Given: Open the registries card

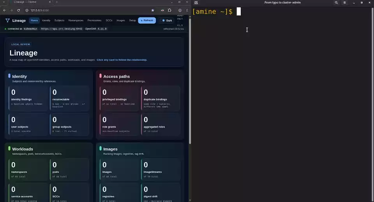Looking at the screenshot, I should tap(120, 193).
